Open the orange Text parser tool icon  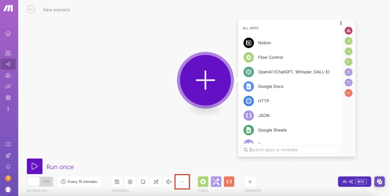(229, 182)
